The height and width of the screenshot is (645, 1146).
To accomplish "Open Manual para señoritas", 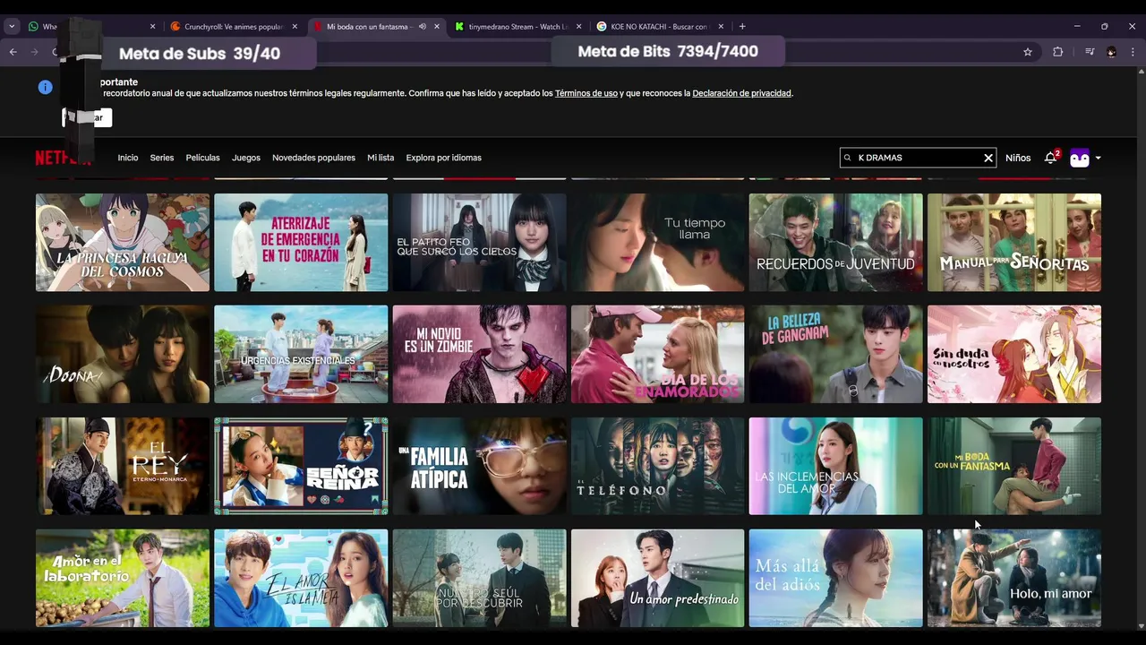I will coord(1014,243).
